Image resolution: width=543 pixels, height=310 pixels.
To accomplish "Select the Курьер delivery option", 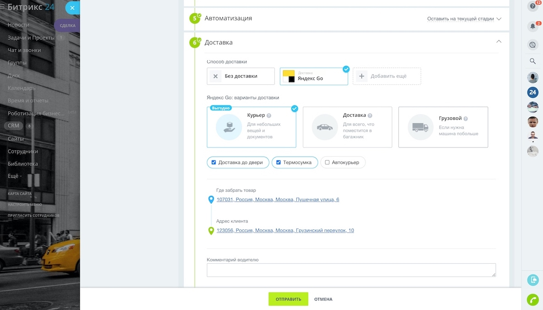I will click(252, 126).
